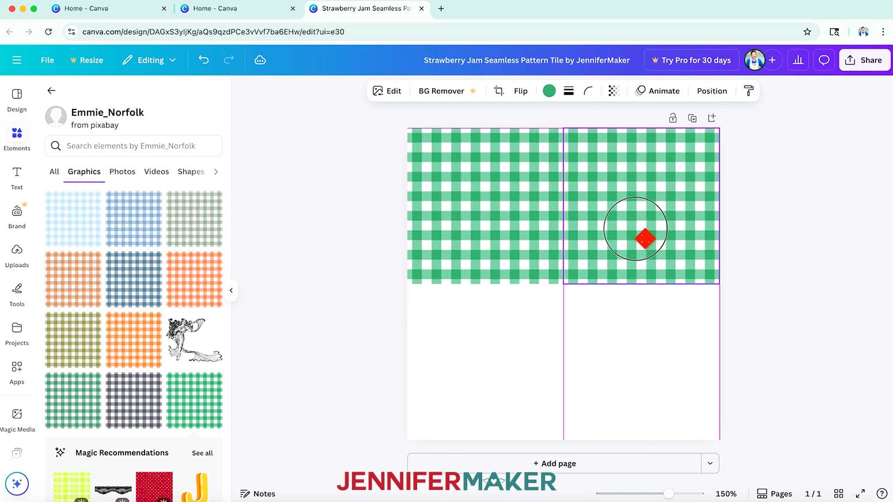Viewport: 893px width, 502px height.
Task: Open the help question mark
Action: (x=881, y=493)
